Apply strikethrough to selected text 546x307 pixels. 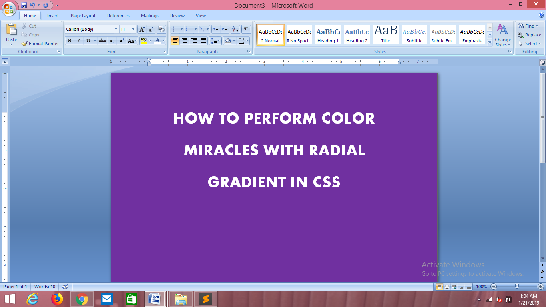(x=102, y=41)
